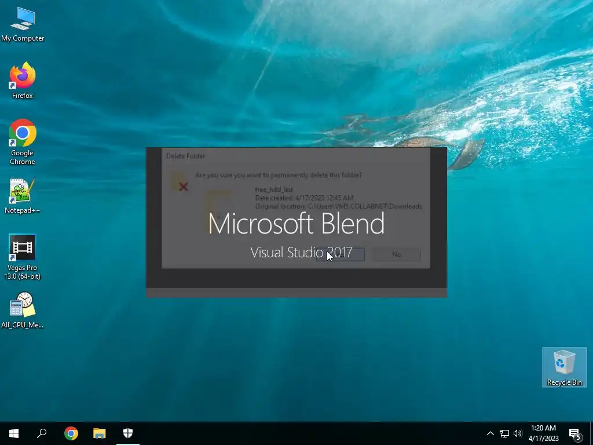The image size is (593, 445).
Task: Open the My Computer desktop icon
Action: [x=23, y=24]
